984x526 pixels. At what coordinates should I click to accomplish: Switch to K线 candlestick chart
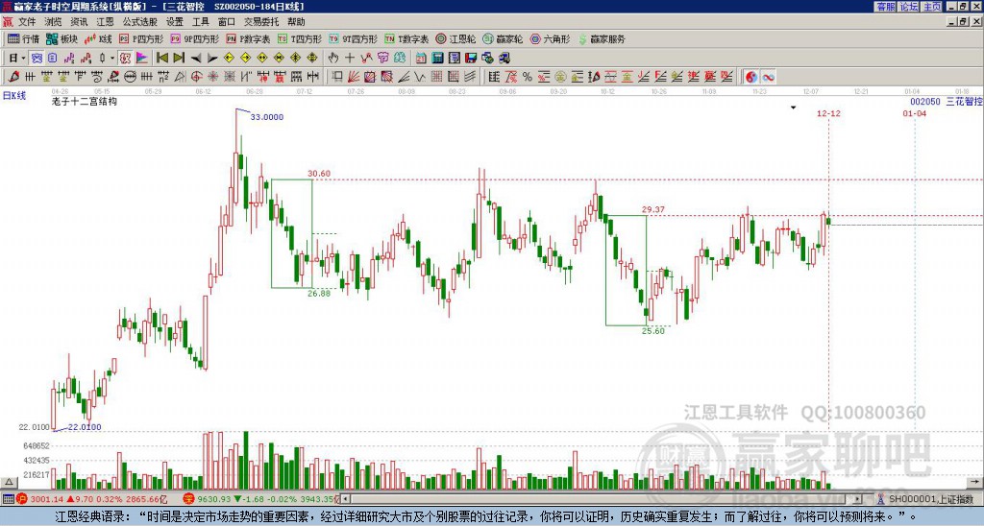click(98, 38)
